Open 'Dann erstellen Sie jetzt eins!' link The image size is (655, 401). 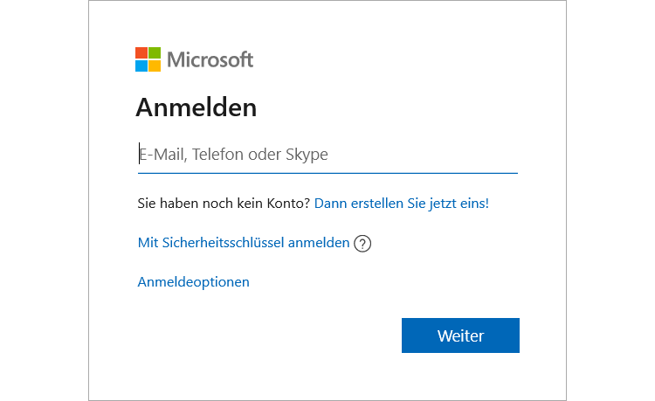tap(401, 203)
